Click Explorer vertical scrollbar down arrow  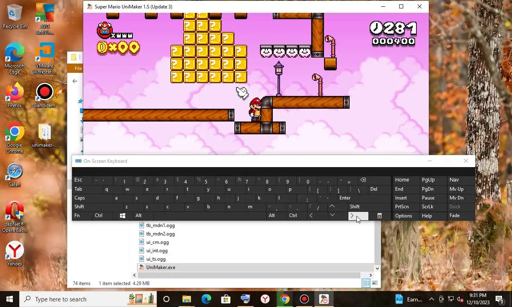(x=377, y=268)
